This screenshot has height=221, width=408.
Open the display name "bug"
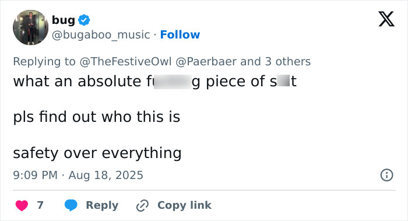[64, 20]
